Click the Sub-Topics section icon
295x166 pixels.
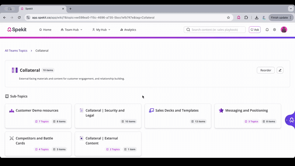(7, 96)
